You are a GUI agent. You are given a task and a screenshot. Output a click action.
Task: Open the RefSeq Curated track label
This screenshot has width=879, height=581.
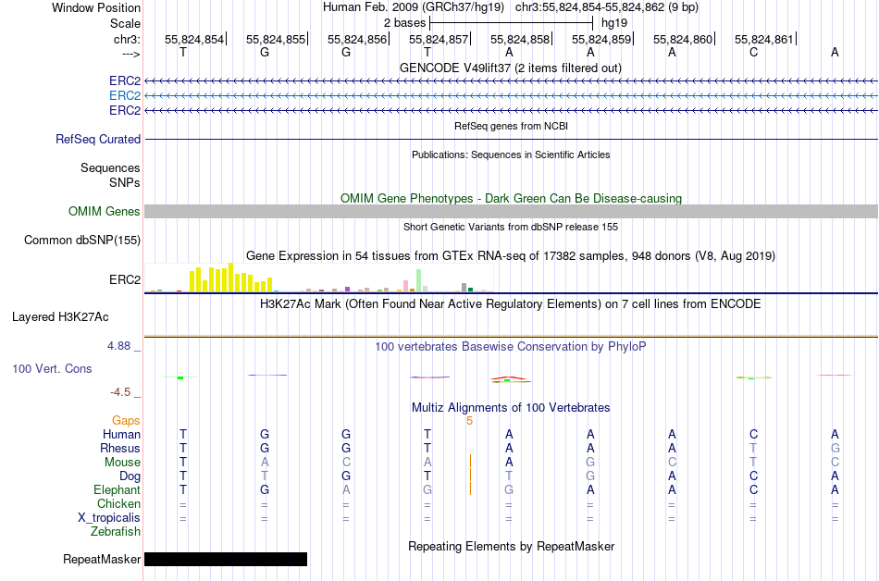(97, 139)
